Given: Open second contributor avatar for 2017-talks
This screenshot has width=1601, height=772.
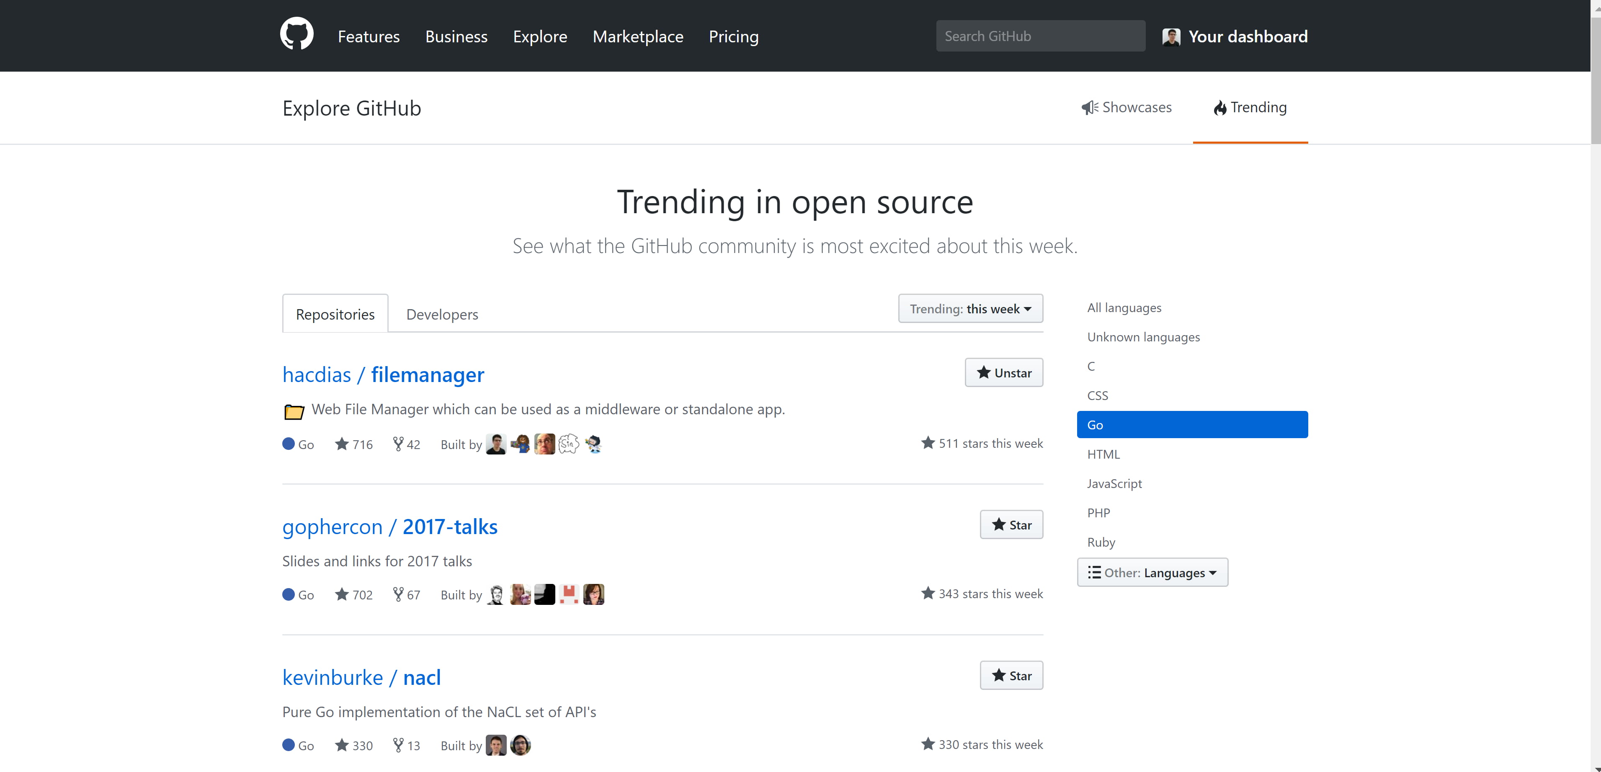Looking at the screenshot, I should click(x=520, y=594).
